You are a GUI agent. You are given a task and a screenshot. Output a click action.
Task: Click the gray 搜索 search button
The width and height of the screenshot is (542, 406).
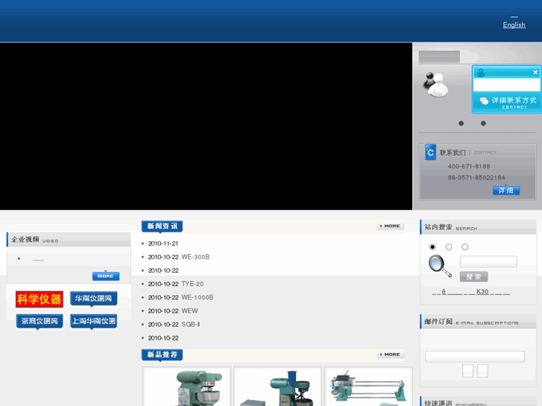[473, 276]
